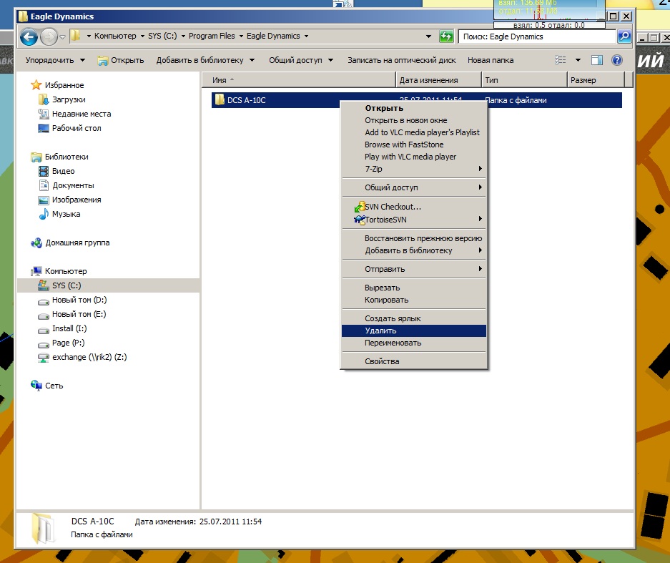Expand the dropdown arrow after Eagle Dynamics breadcrumb
Image resolution: width=670 pixels, height=563 pixels.
[x=306, y=36]
